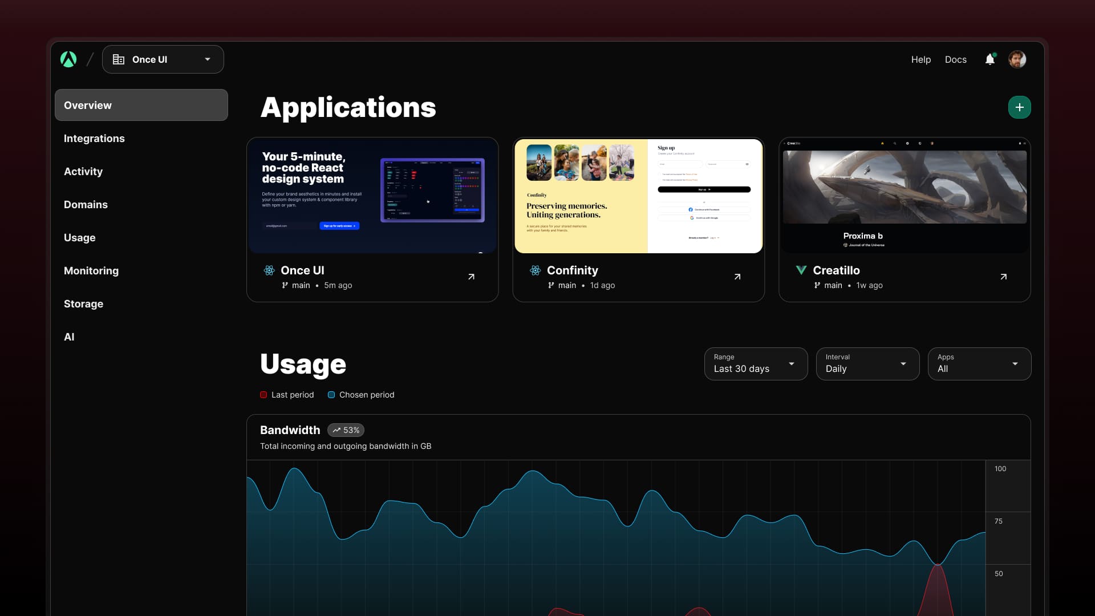Open the user avatar profile menu
Image resolution: width=1095 pixels, height=616 pixels.
pyautogui.click(x=1017, y=59)
